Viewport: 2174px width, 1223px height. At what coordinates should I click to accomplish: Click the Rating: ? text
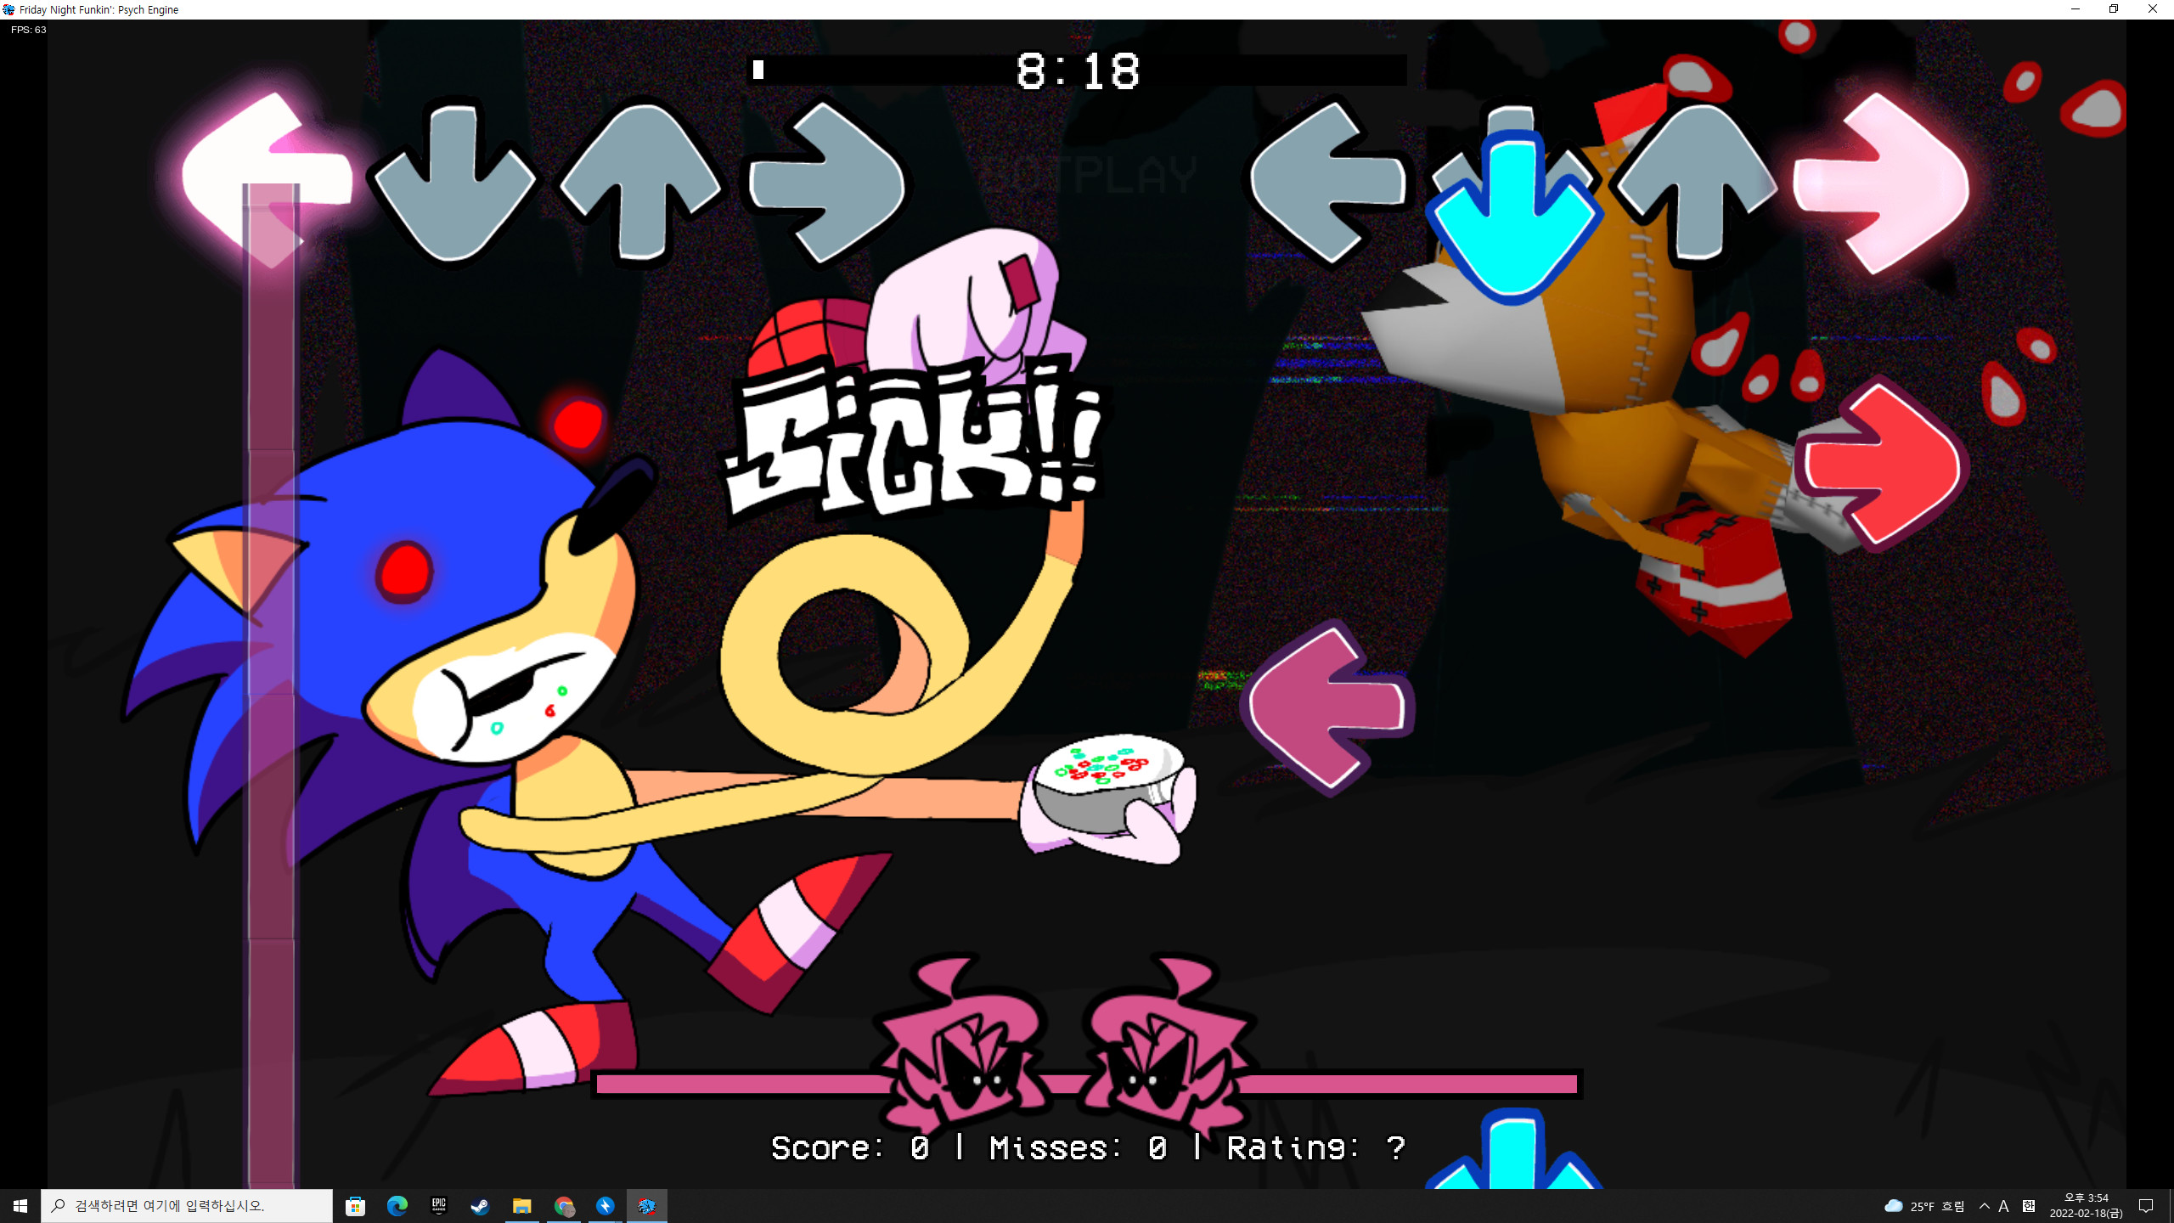point(1316,1148)
